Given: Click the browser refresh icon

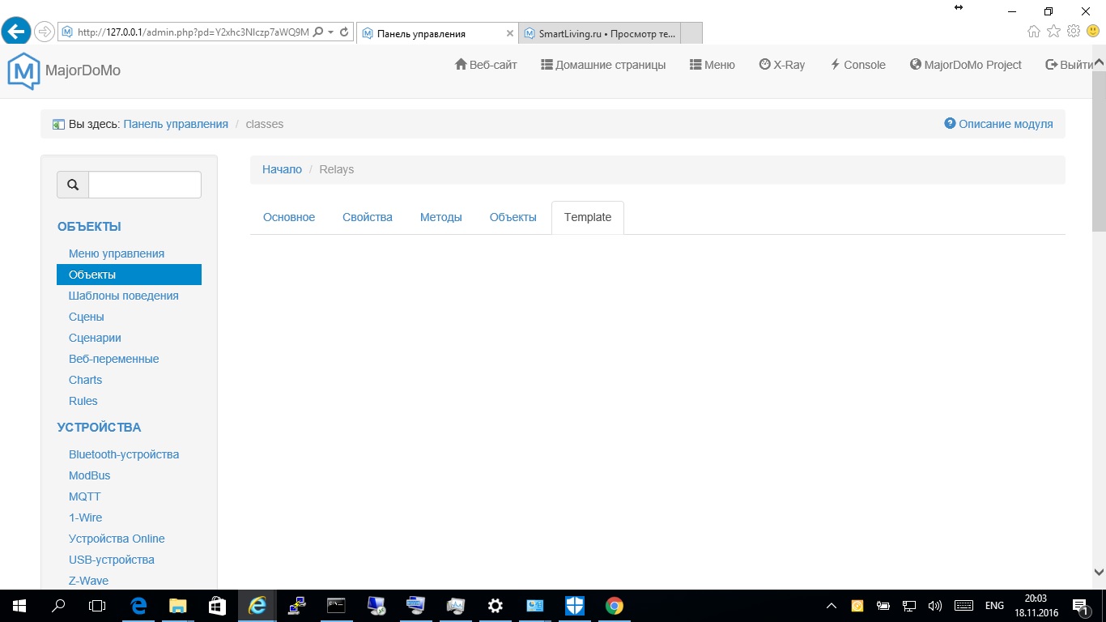Looking at the screenshot, I should pyautogui.click(x=344, y=32).
